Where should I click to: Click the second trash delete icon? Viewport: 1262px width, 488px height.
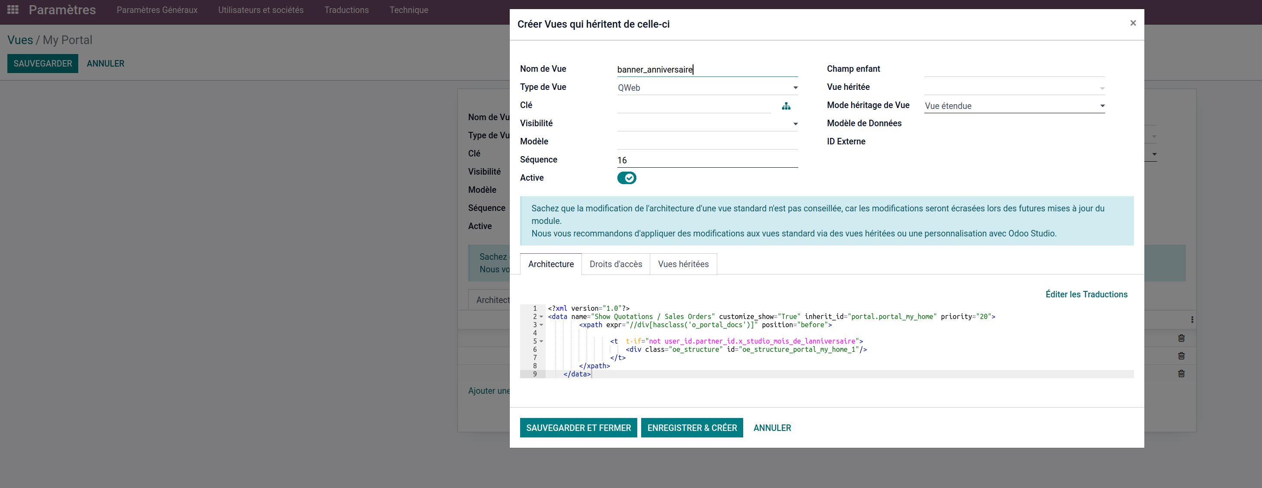(x=1181, y=356)
